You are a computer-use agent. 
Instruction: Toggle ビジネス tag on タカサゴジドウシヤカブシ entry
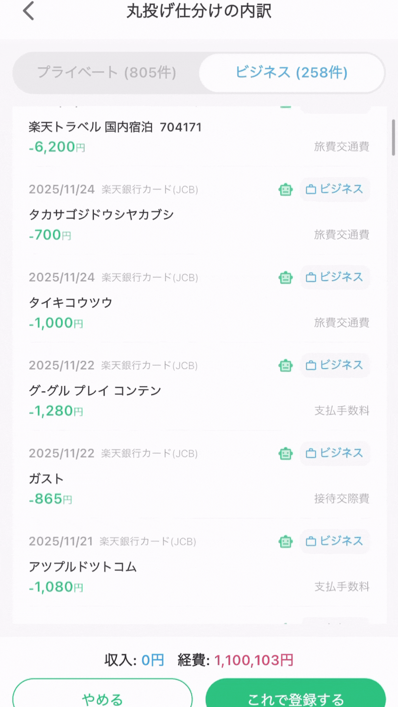click(335, 189)
